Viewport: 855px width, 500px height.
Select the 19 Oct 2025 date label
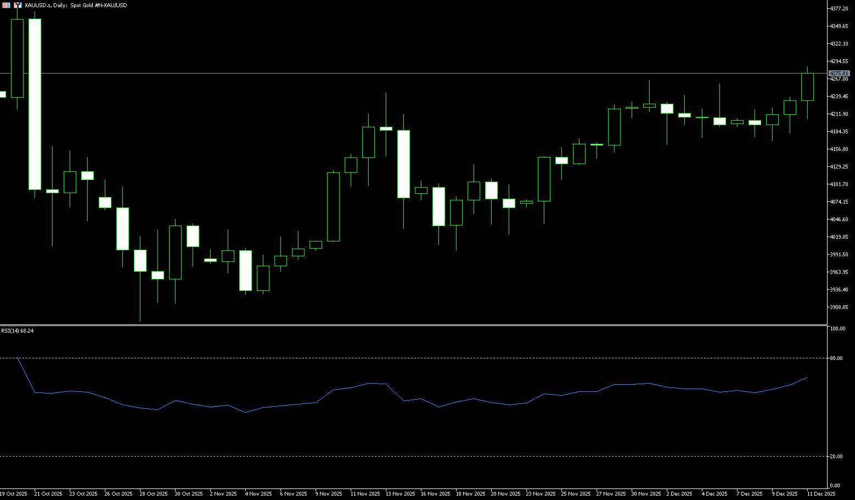point(14,494)
